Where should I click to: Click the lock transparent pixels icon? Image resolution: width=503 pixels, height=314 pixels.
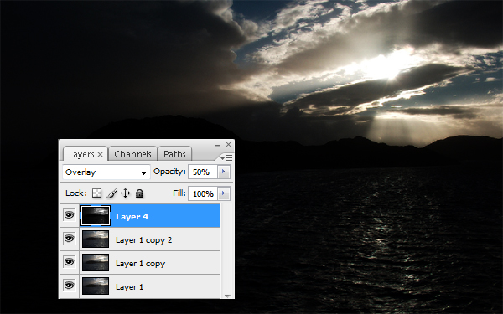(97, 193)
